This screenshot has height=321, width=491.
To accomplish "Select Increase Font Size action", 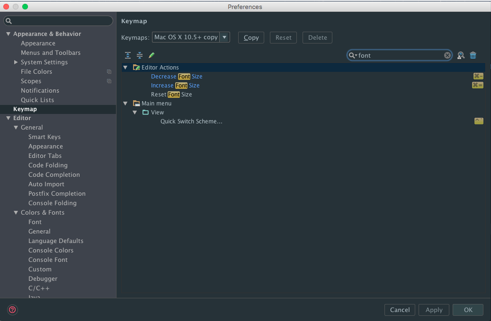I will (175, 85).
